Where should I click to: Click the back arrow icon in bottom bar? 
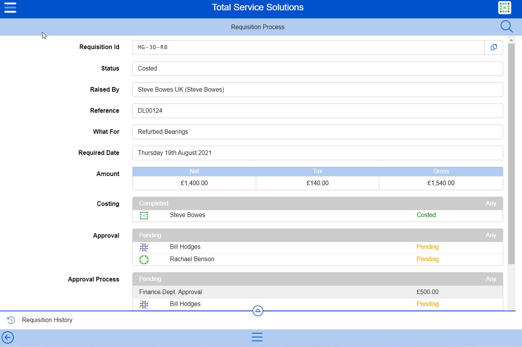(x=8, y=337)
